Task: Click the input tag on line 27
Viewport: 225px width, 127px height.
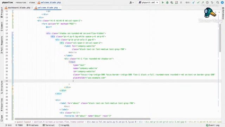Action: [x=72, y=62]
